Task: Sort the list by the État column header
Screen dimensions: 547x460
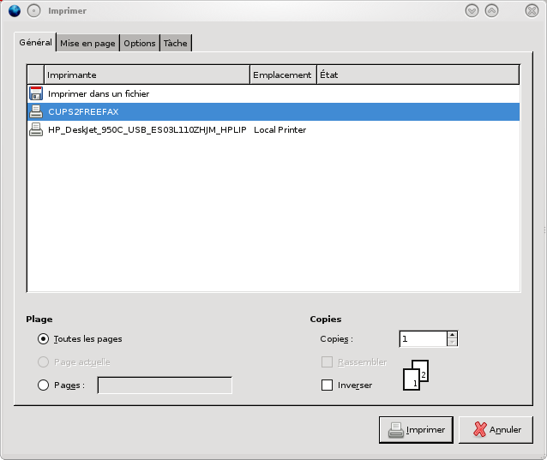Action: (418, 75)
